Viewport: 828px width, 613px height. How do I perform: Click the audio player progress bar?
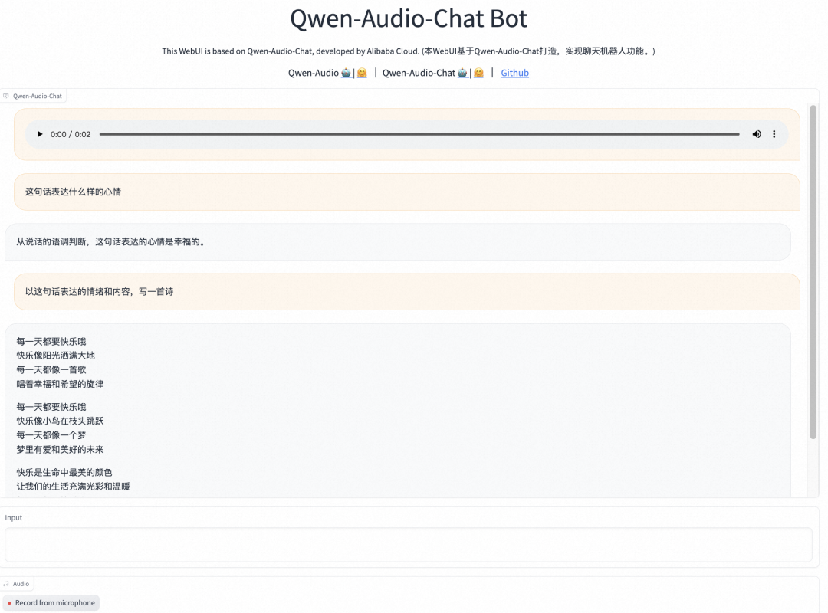(x=419, y=134)
